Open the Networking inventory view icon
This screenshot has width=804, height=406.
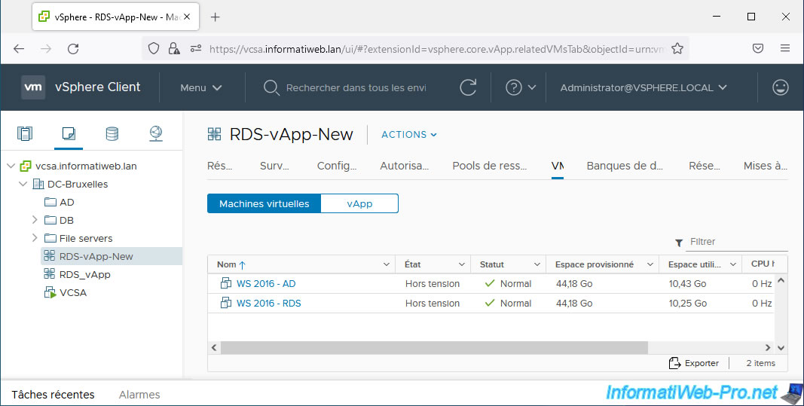click(x=156, y=133)
